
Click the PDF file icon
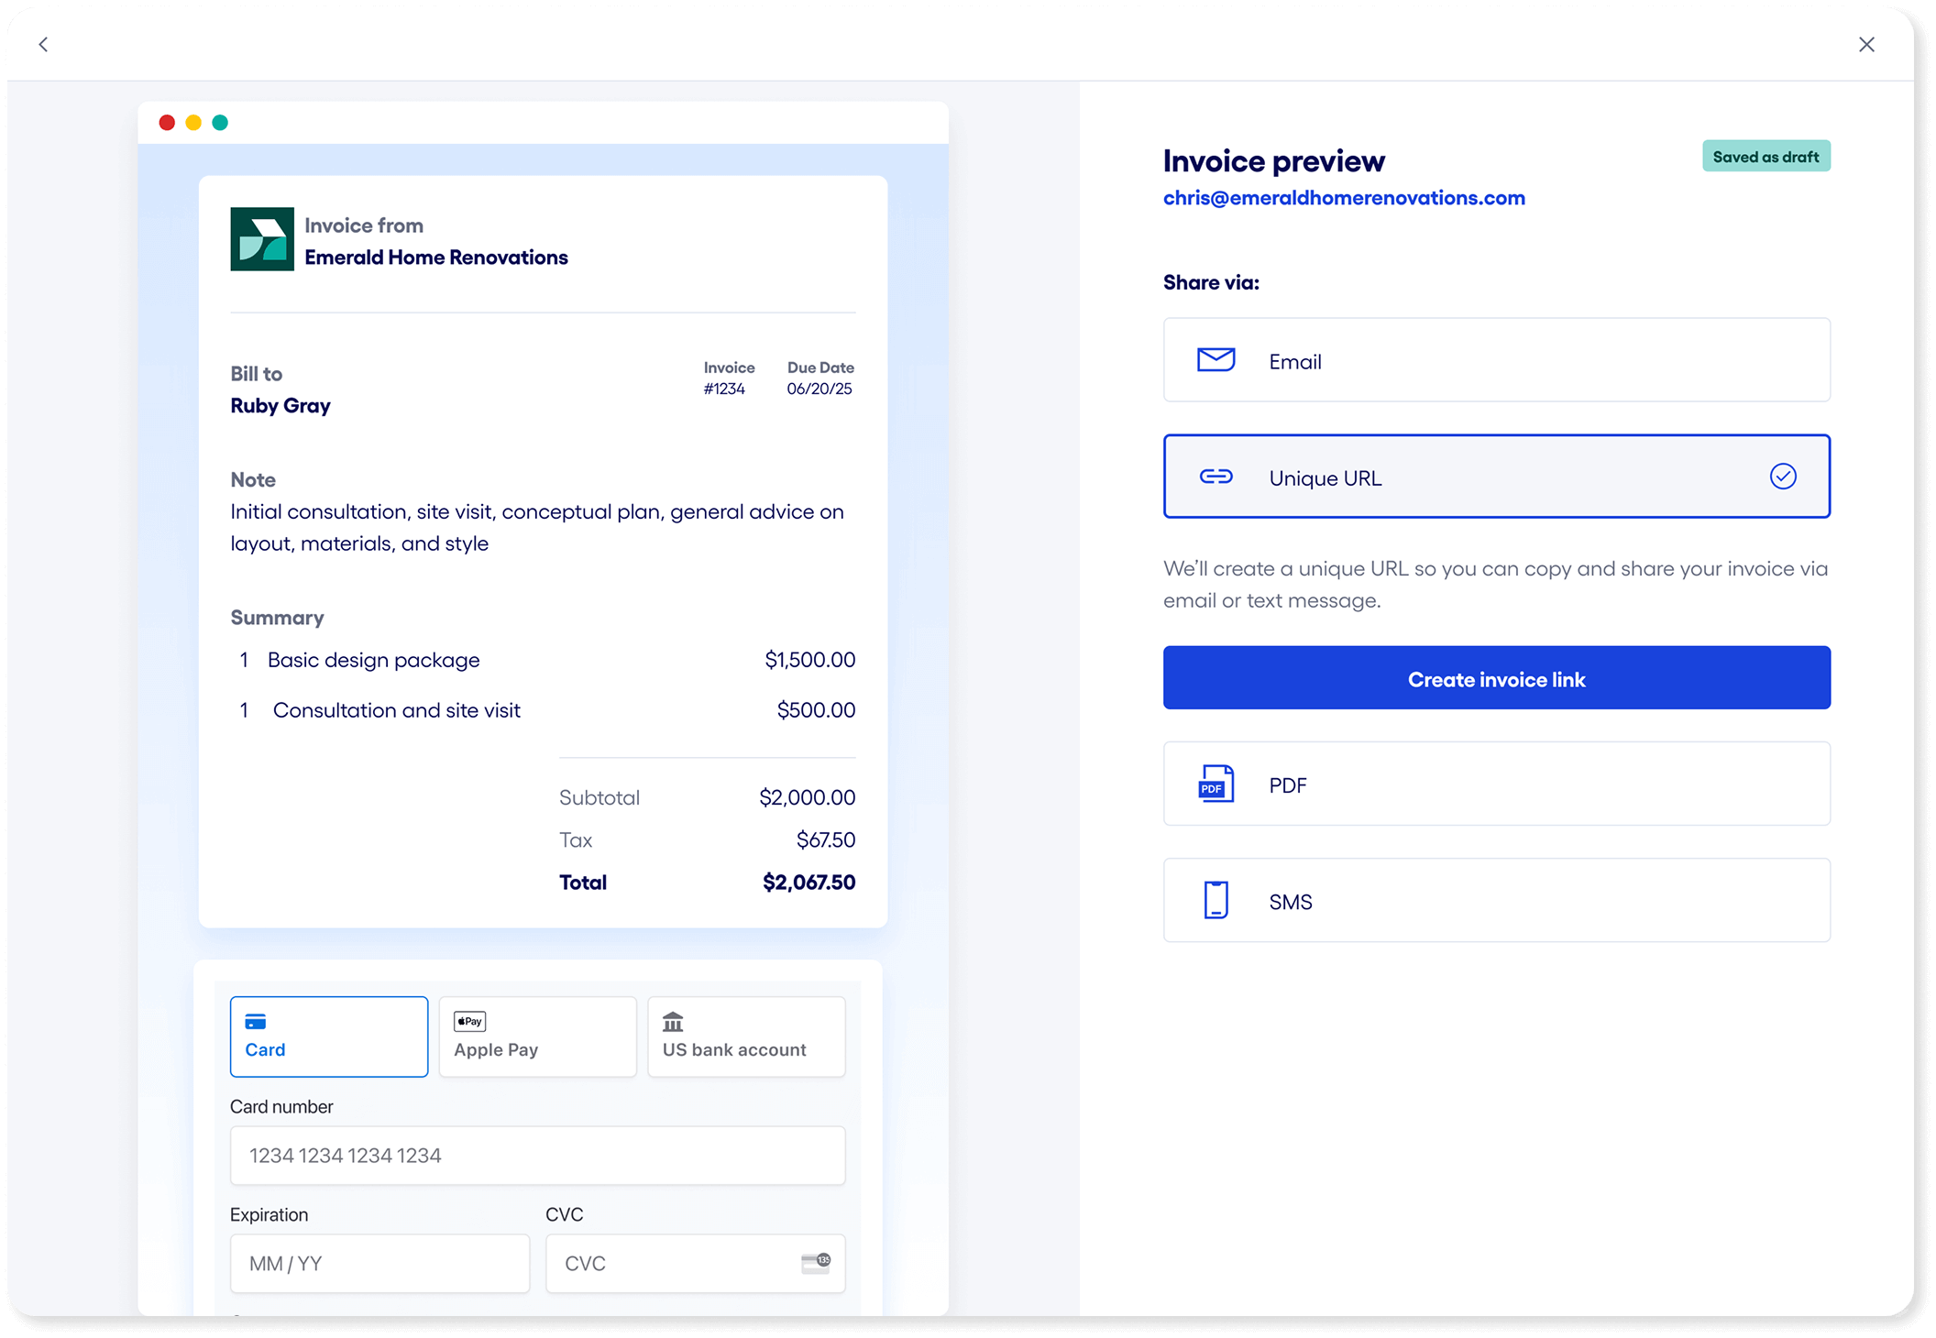pyautogui.click(x=1215, y=784)
